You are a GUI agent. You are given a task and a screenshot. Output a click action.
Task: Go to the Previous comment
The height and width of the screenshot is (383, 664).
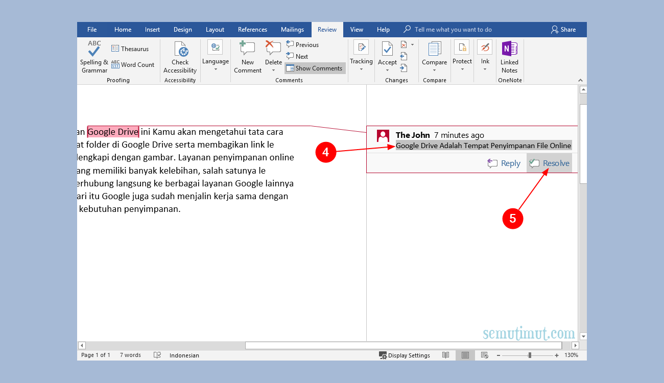point(302,44)
